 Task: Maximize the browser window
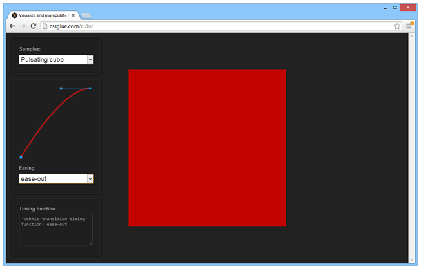(395, 8)
